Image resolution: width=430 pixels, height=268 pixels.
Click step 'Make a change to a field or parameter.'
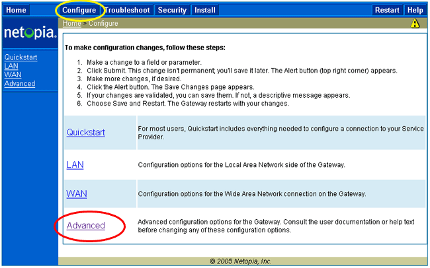tap(144, 63)
